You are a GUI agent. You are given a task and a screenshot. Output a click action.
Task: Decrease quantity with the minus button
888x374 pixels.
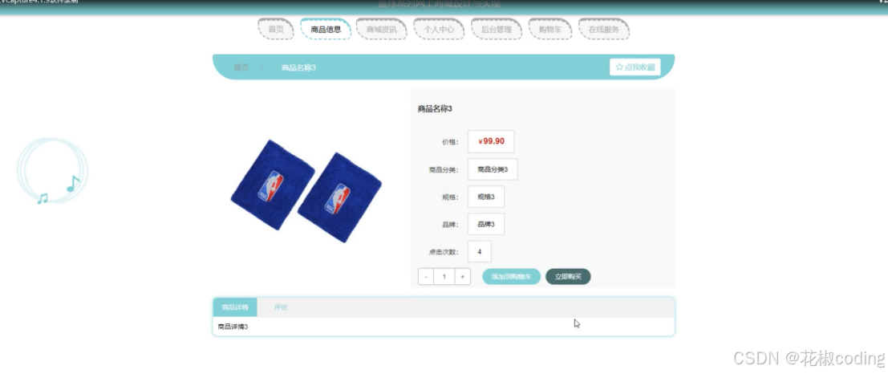[x=426, y=277]
